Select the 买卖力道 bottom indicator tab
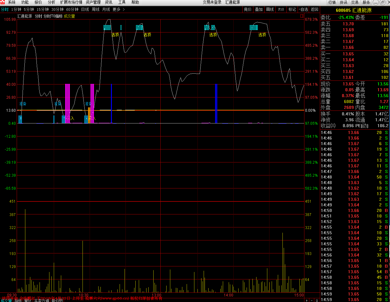The image size is (390, 302). [x=41, y=300]
